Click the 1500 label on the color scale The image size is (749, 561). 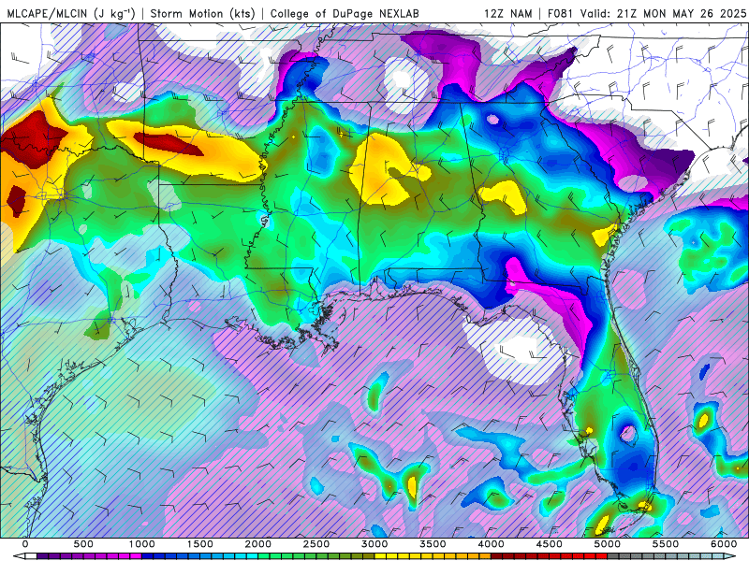coord(200,544)
